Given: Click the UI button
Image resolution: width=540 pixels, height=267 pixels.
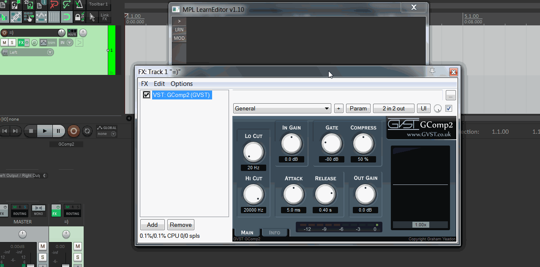Looking at the screenshot, I should 423,108.
